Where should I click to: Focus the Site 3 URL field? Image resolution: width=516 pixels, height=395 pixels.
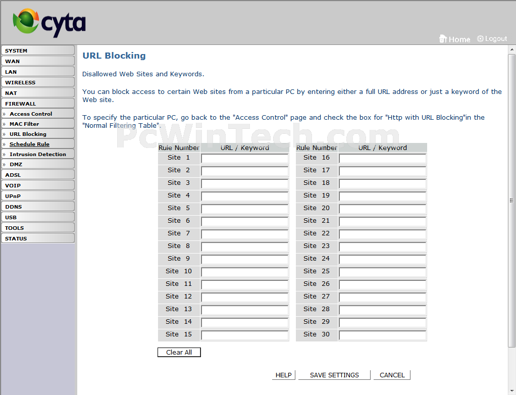point(245,184)
